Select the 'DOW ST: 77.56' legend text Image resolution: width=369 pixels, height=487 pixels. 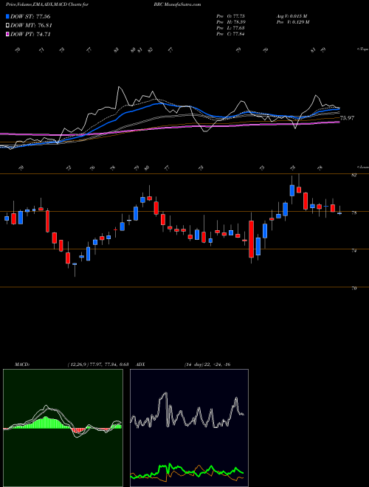point(30,16)
